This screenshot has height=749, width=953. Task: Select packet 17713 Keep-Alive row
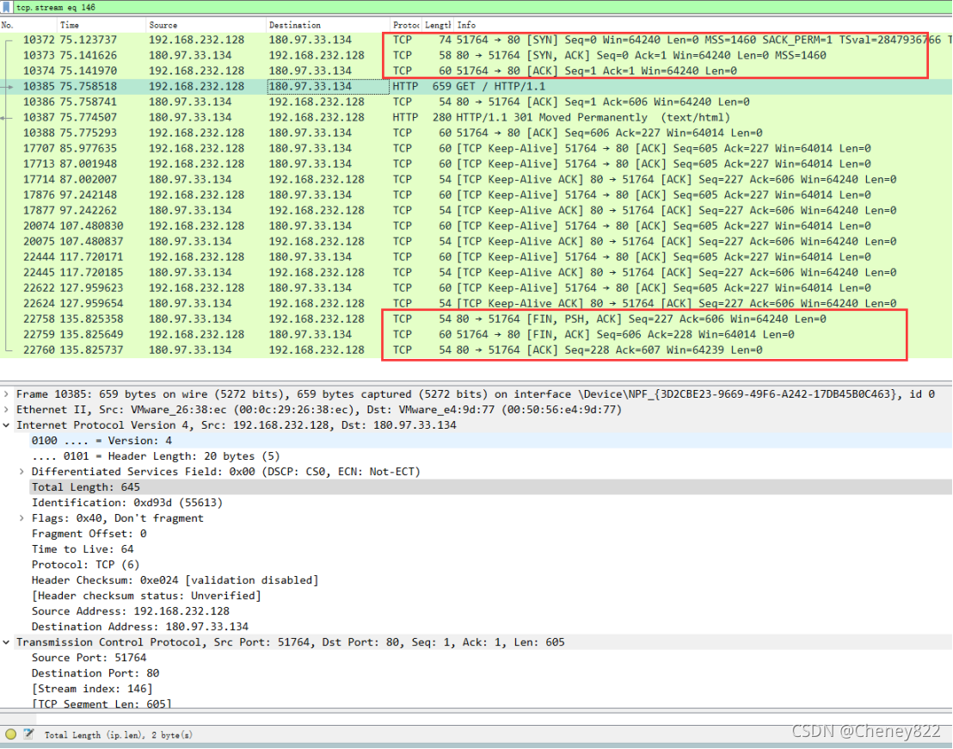(x=476, y=164)
